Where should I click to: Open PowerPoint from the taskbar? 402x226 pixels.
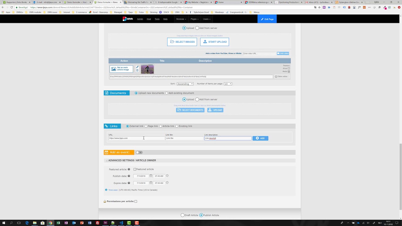tap(82, 223)
